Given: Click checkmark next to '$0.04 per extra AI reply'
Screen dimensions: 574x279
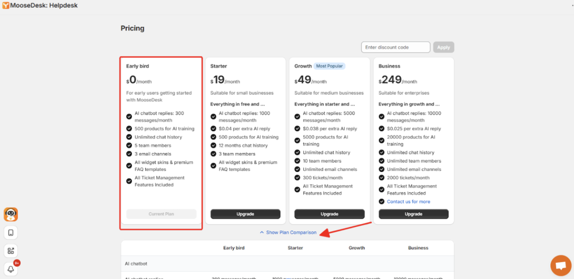Looking at the screenshot, I should point(214,128).
